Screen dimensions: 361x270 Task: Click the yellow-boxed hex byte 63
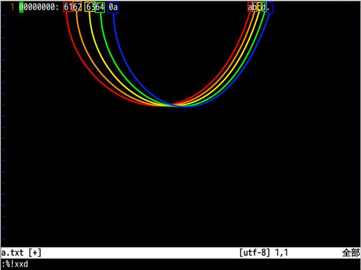(x=90, y=7)
